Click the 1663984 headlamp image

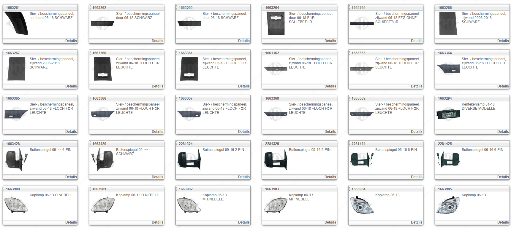point(362,205)
